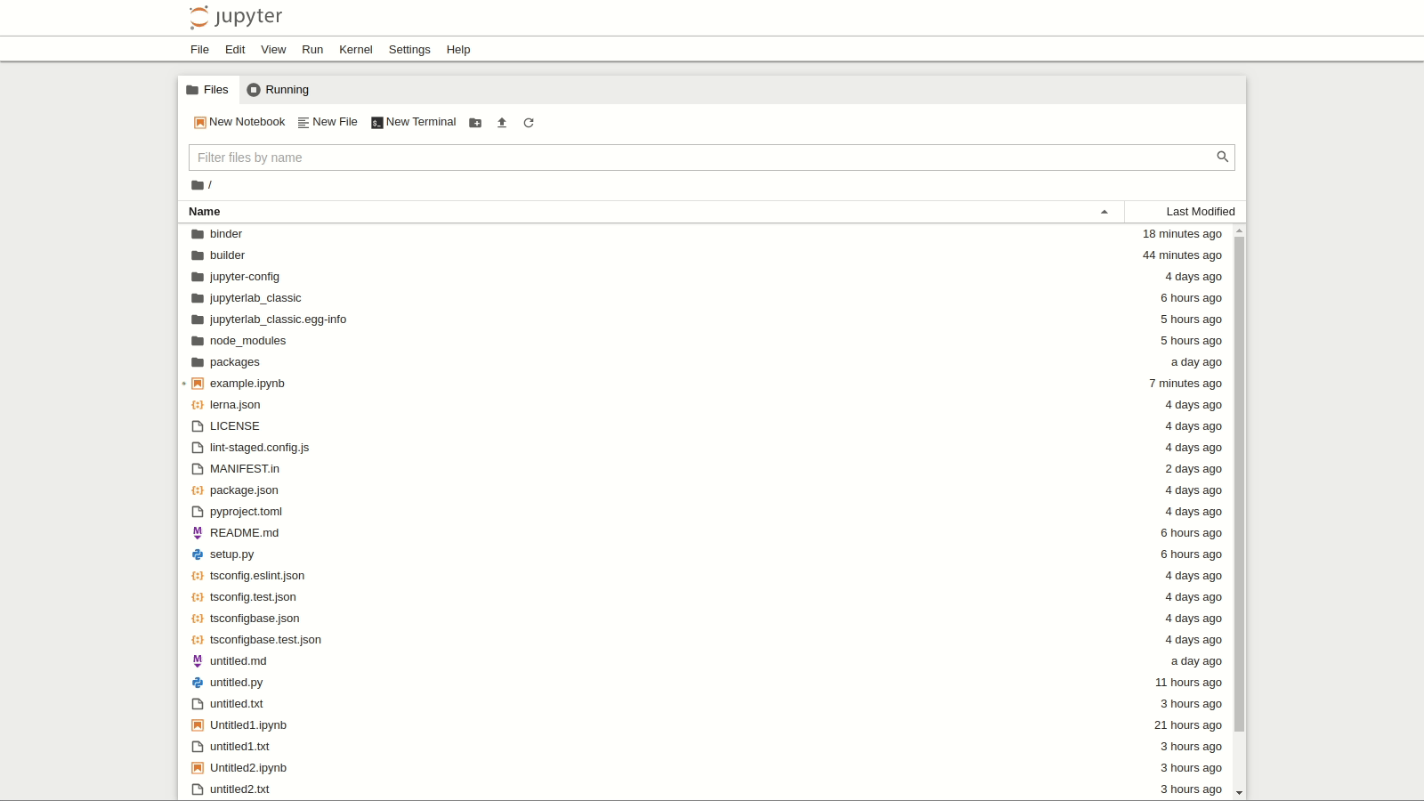Select the tsconfig.eslint.json file
Image resolution: width=1424 pixels, height=801 pixels.
pyautogui.click(x=707, y=576)
